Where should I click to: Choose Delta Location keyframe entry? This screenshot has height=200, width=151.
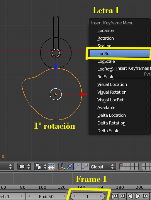click(120, 115)
